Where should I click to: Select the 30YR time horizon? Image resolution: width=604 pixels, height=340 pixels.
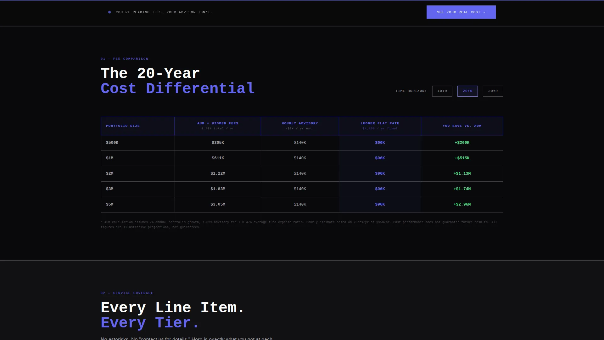493,91
